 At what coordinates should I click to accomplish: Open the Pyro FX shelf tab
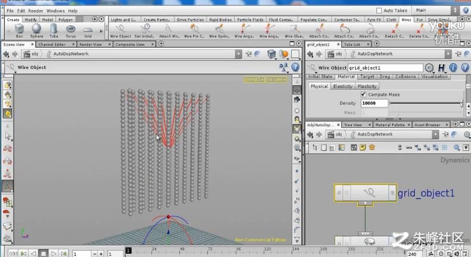pyautogui.click(x=374, y=20)
